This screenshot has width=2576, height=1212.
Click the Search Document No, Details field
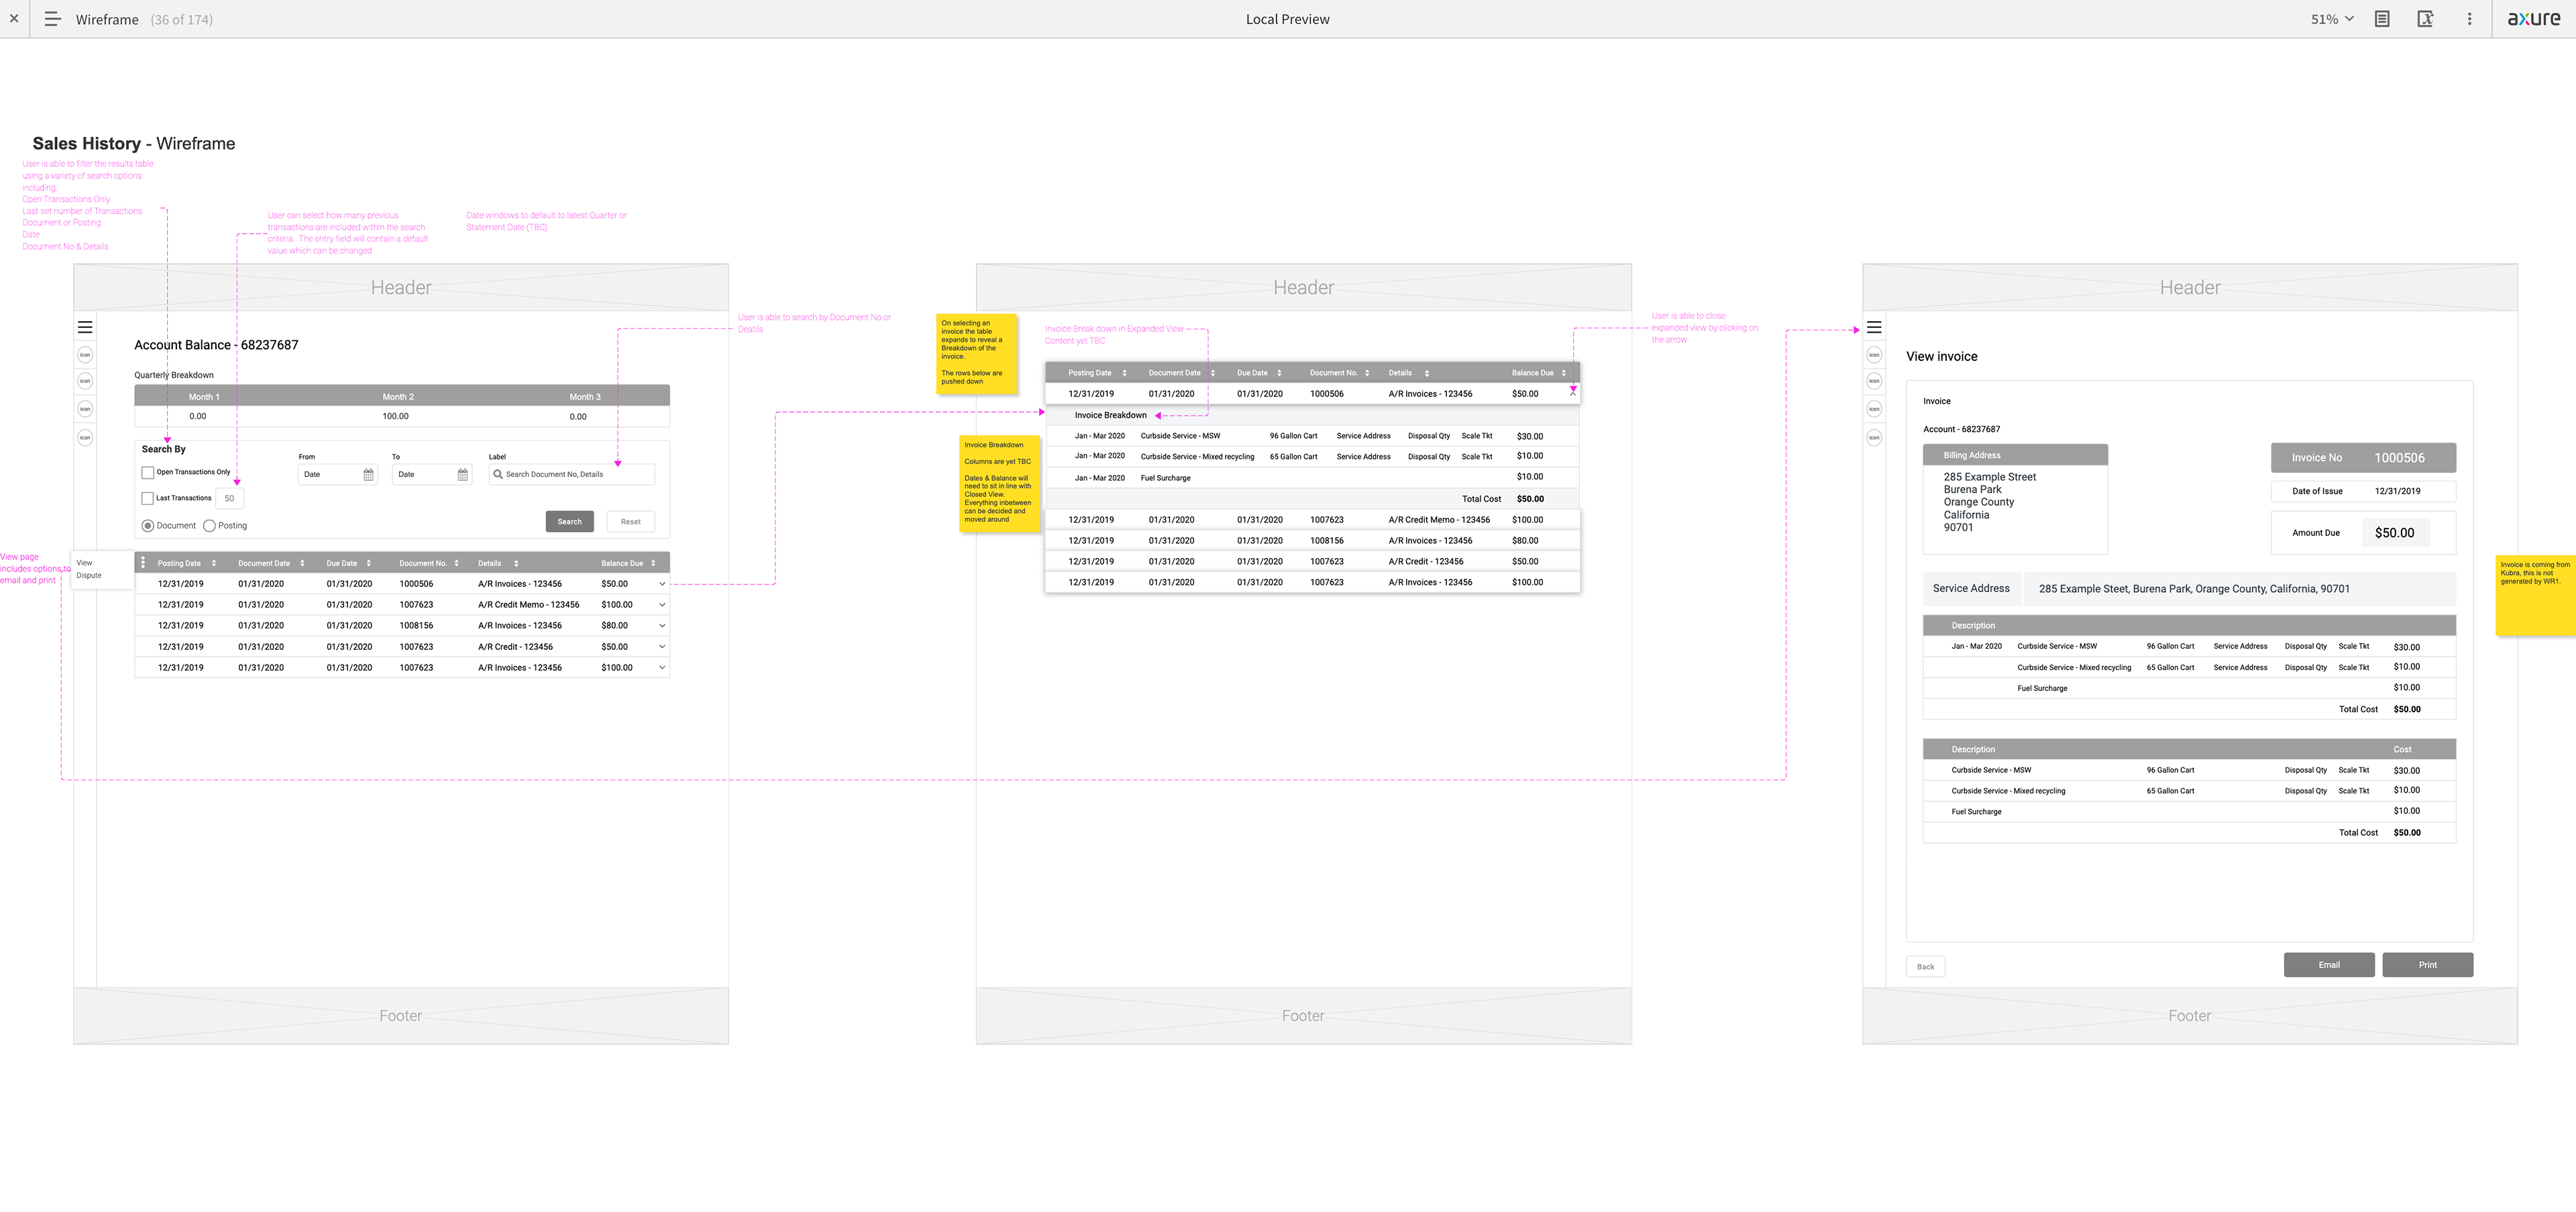point(571,475)
